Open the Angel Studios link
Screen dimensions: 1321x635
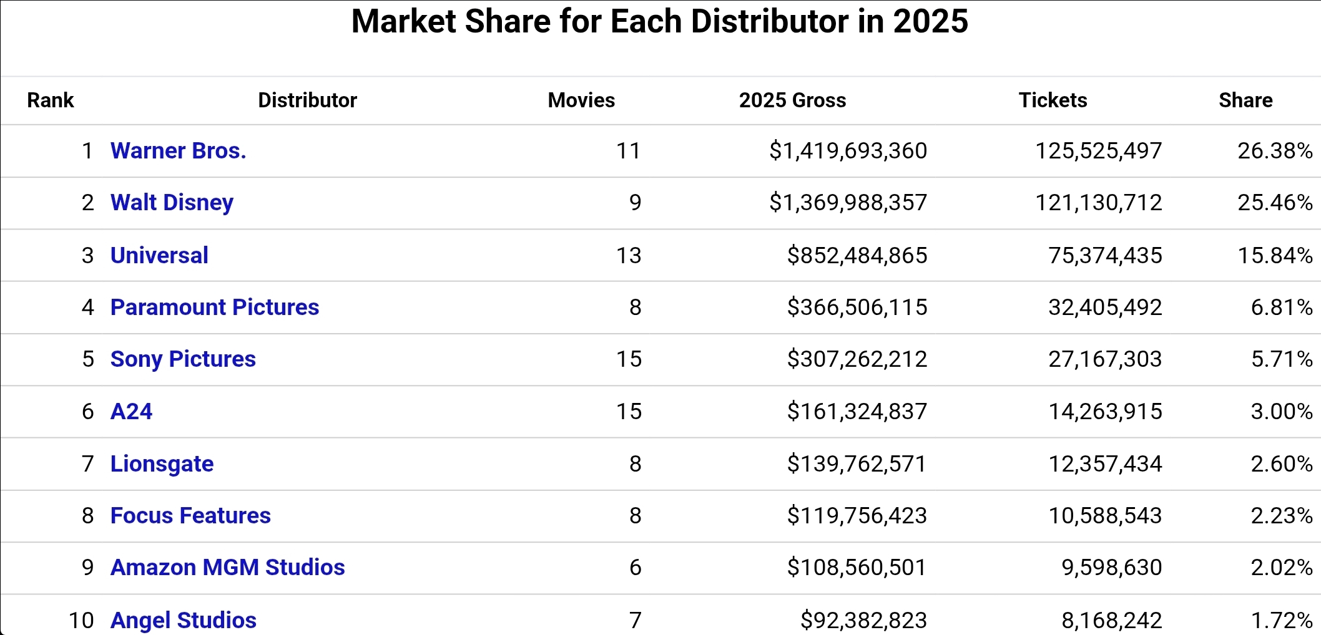[x=183, y=621]
